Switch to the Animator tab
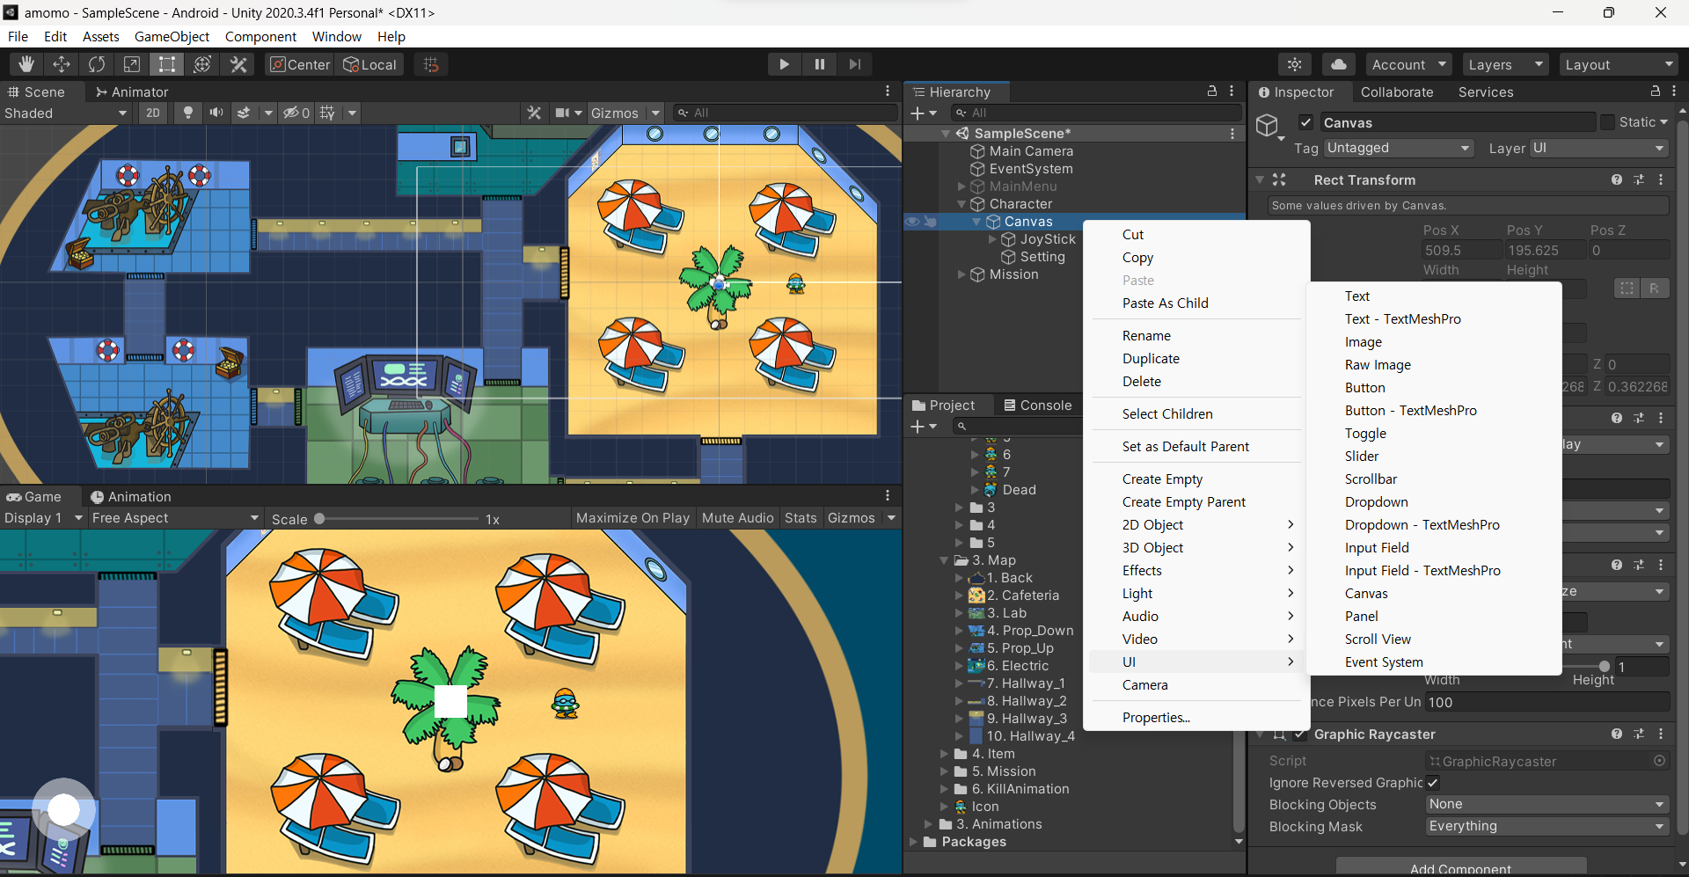Viewport: 1689px width, 877px height. (131, 91)
